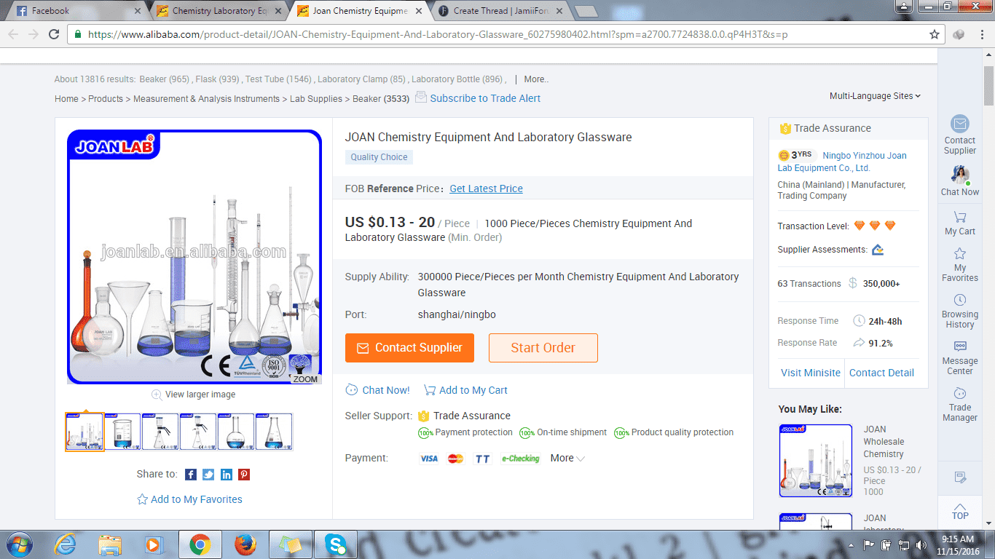Open Browsing History clock icon
The width and height of the screenshot is (995, 559).
click(959, 300)
